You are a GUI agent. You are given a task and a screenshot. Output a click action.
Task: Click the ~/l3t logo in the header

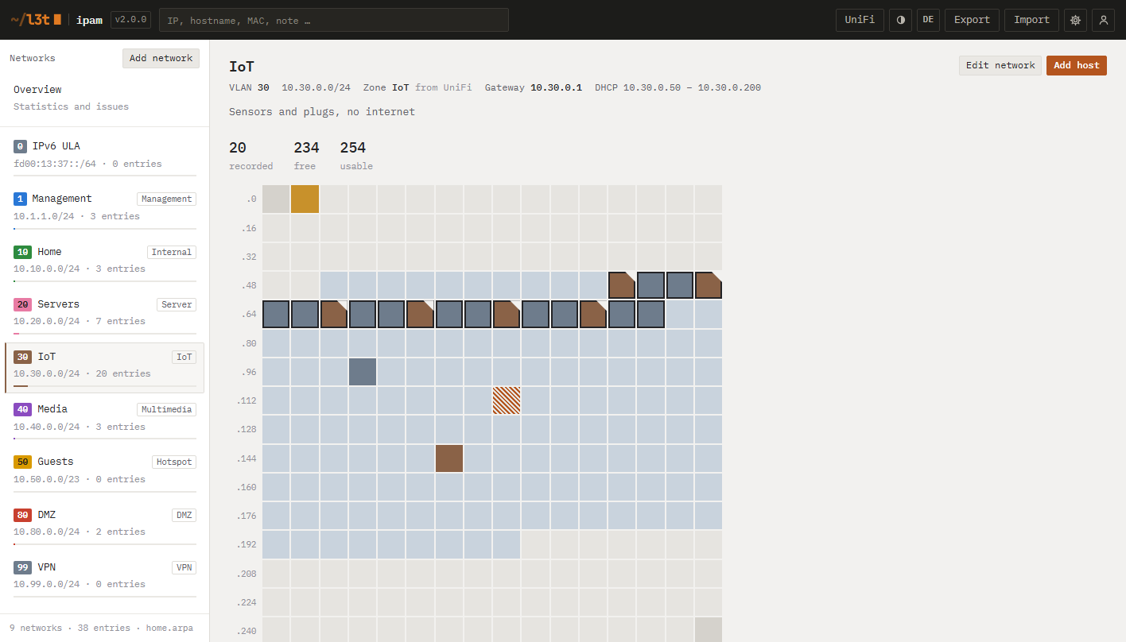click(x=36, y=20)
